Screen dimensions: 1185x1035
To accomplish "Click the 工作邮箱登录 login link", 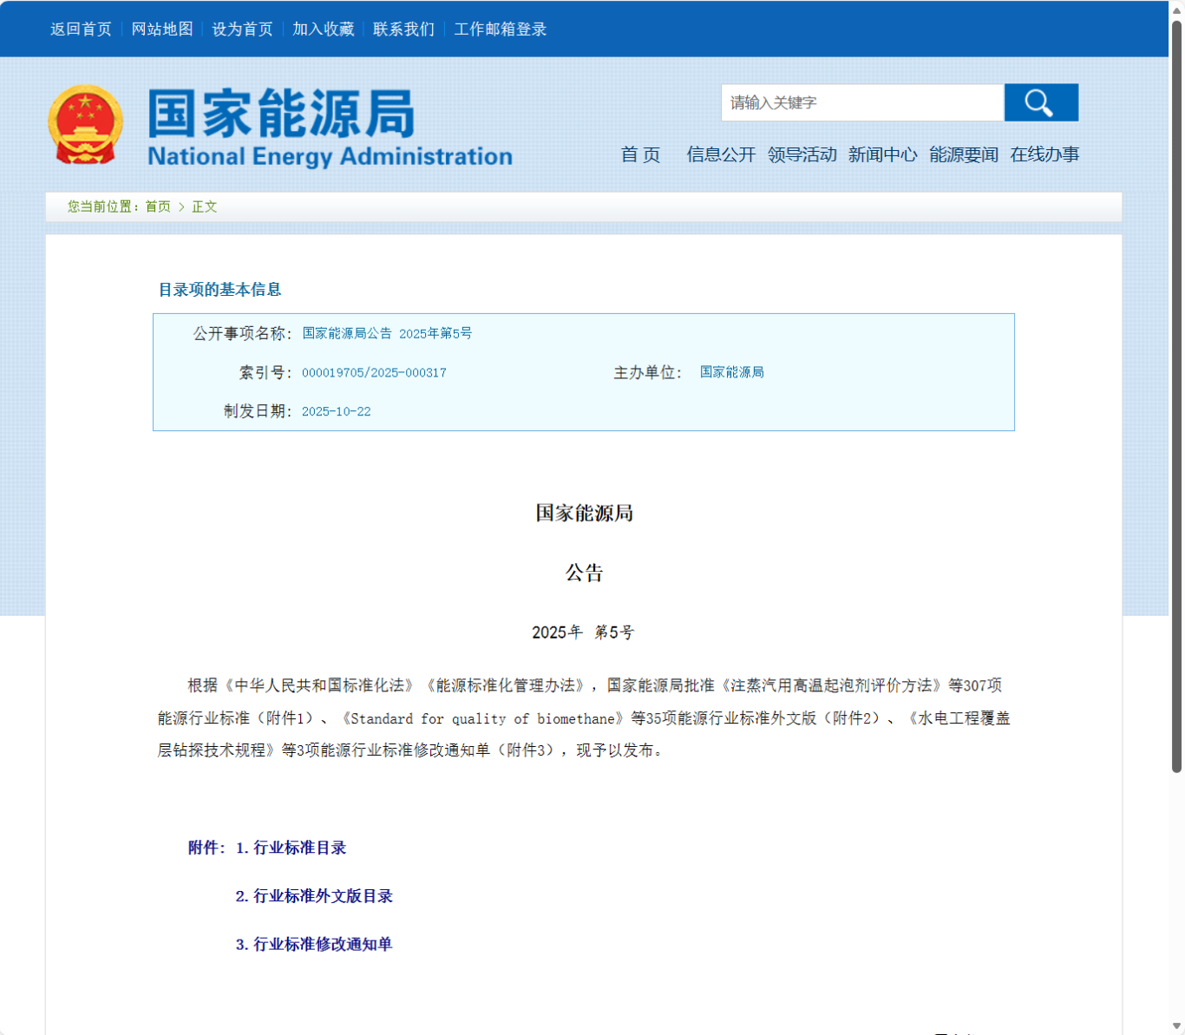I will [x=498, y=29].
